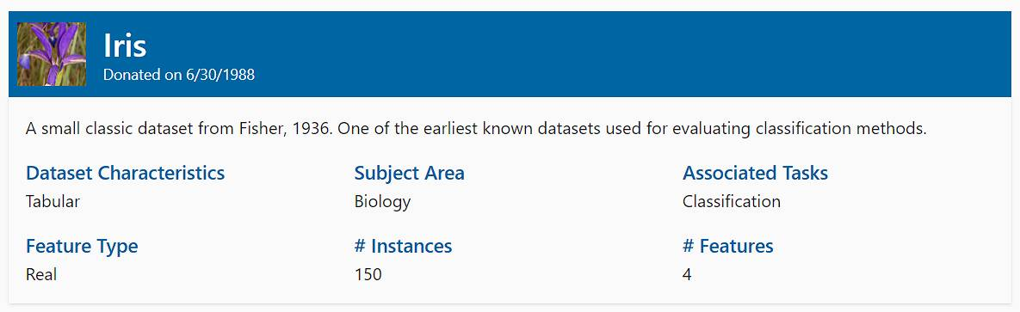Select the Tabular value

(x=53, y=201)
